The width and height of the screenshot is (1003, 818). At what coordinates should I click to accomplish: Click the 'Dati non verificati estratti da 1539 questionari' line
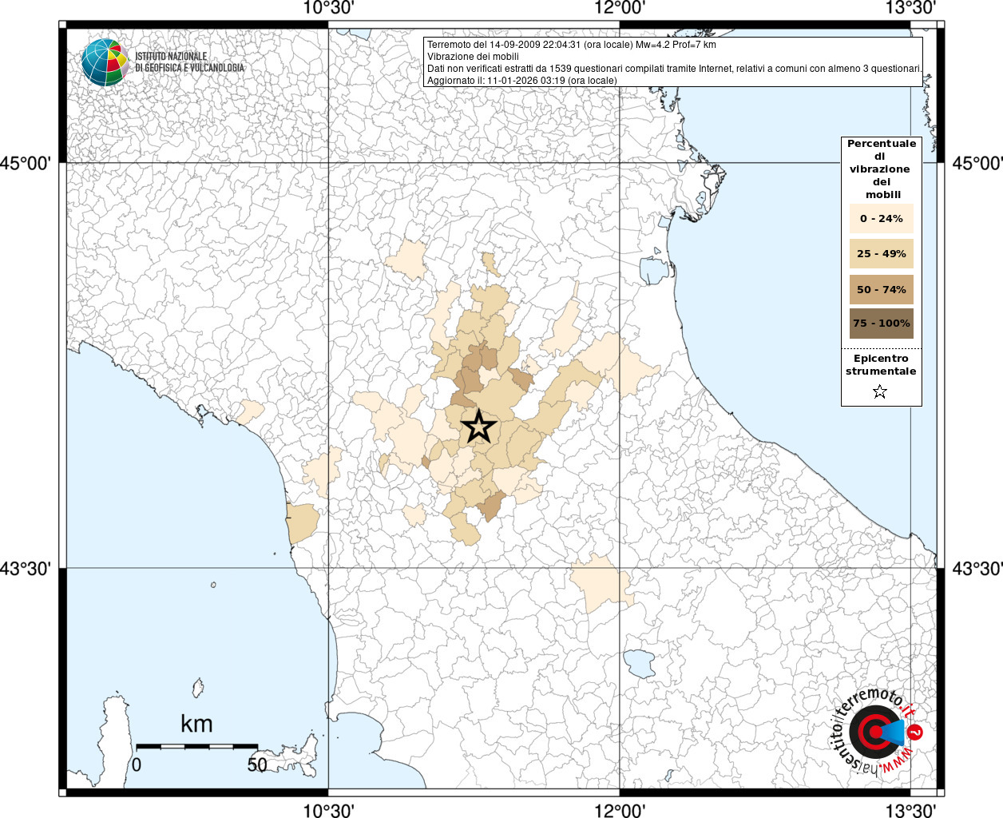coord(674,69)
